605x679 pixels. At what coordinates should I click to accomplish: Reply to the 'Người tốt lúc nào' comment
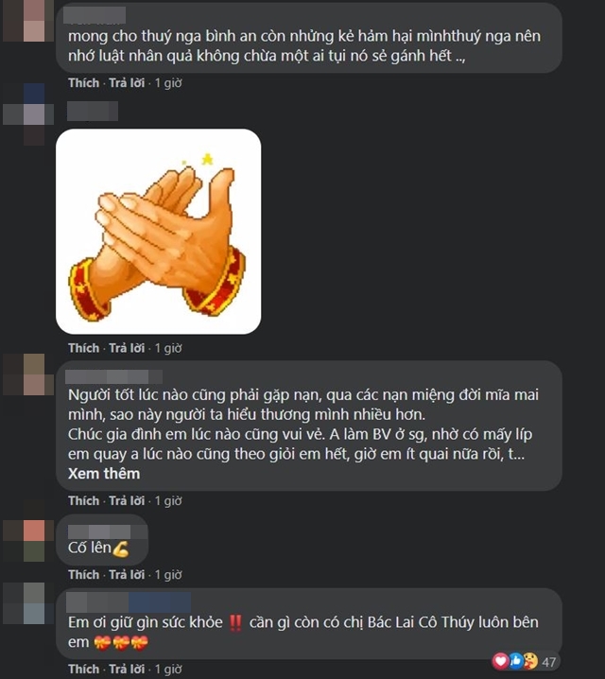tap(127, 501)
